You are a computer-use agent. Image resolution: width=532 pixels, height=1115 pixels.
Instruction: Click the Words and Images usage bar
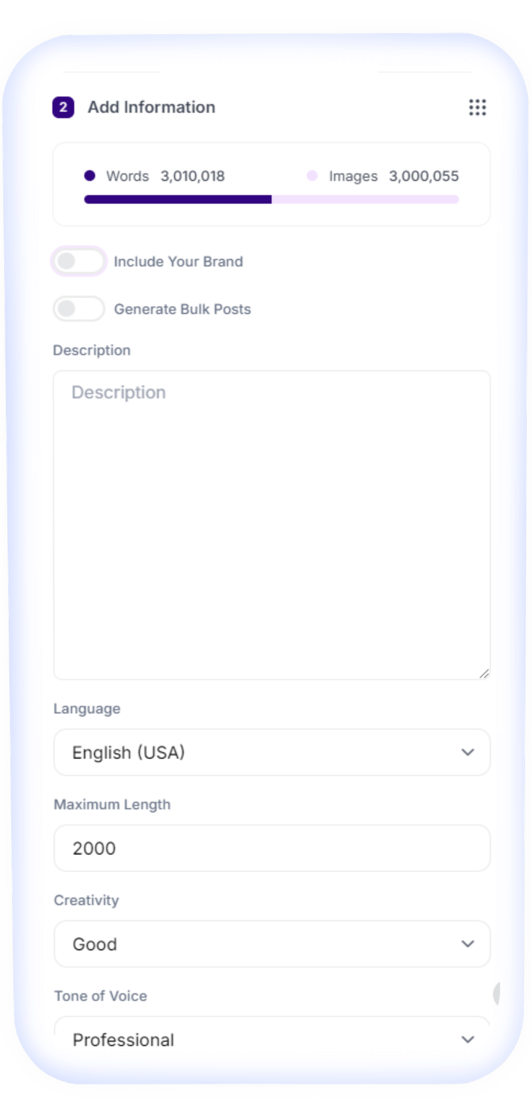(x=272, y=200)
